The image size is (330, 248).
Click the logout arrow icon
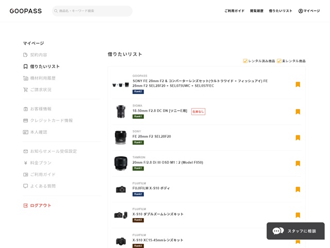tap(25, 206)
